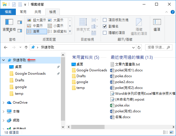Open the 排序方式 sort by menu
Screen dimensions: 176x136
(x=83, y=25)
